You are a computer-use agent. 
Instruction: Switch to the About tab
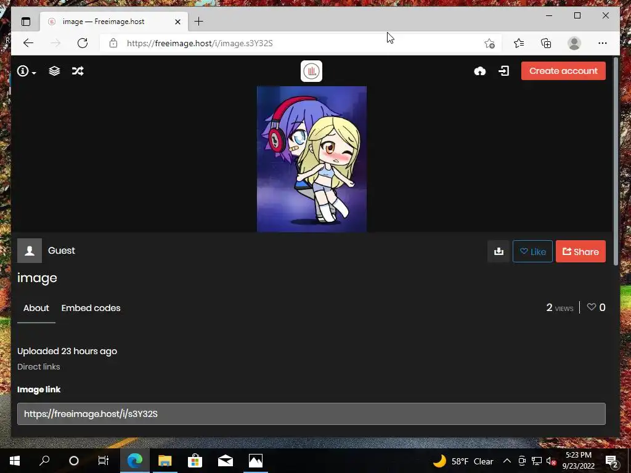36,308
